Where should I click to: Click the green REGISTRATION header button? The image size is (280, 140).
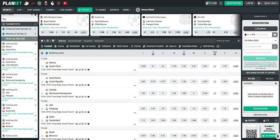point(233,3)
